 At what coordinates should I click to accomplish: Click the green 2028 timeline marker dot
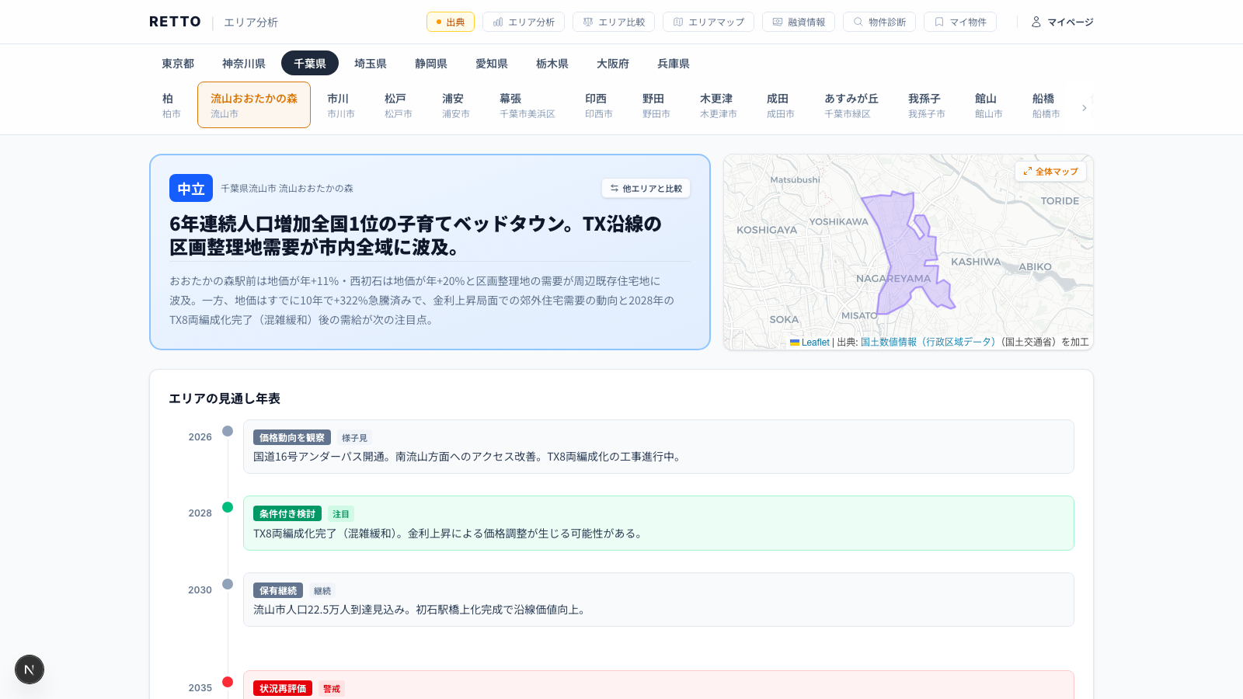coord(228,507)
